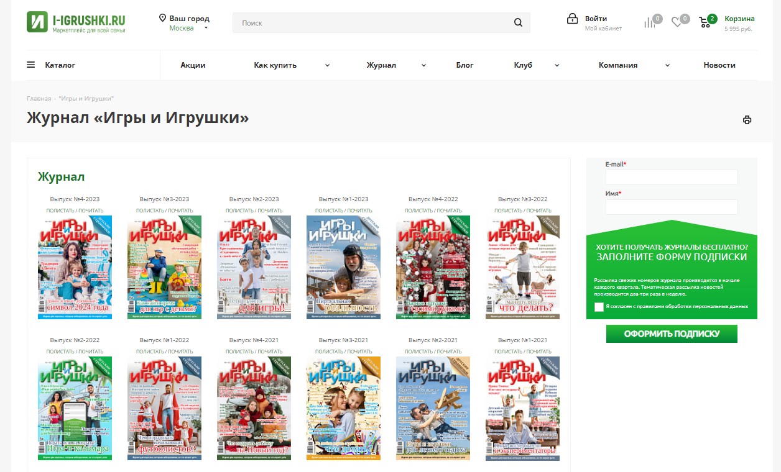Click the Имя input field
This screenshot has height=472, width=781.
672,207
